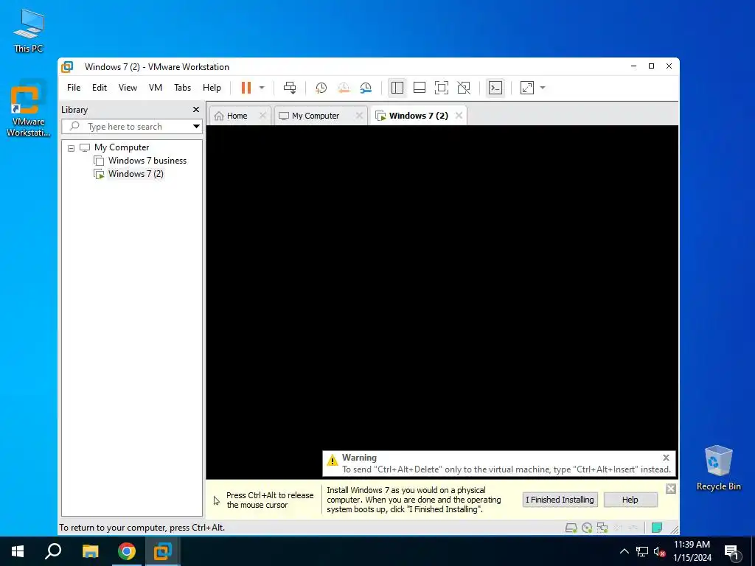This screenshot has width=755, height=566.
Task: Click the Unity mode toolbar icon
Action: pyautogui.click(x=464, y=88)
